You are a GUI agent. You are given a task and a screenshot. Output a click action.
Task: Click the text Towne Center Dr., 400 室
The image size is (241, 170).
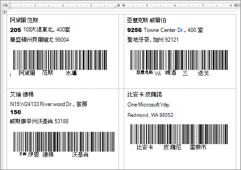click(x=173, y=30)
